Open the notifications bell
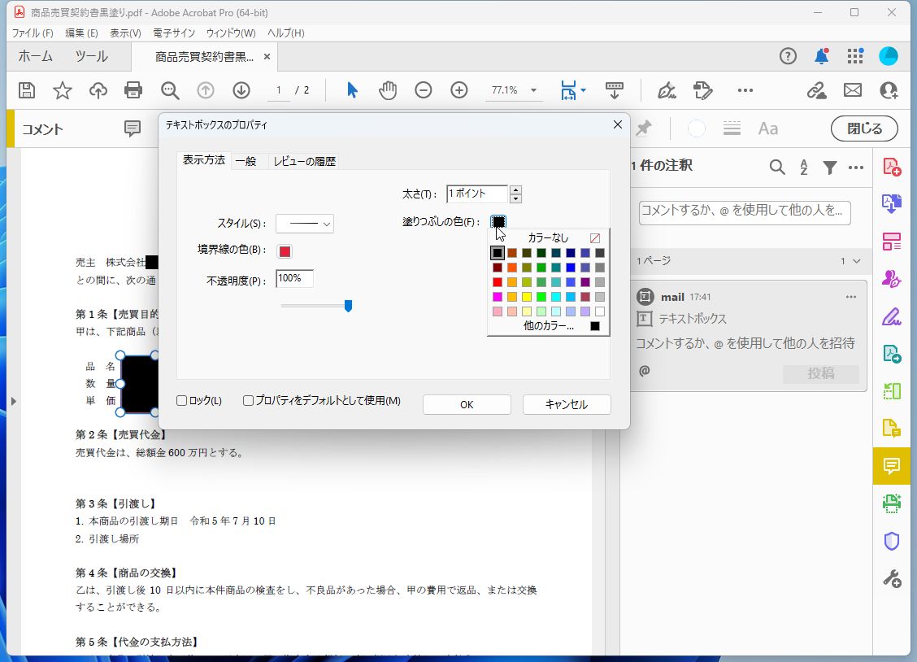Viewport: 917px width, 662px height. 822,56
